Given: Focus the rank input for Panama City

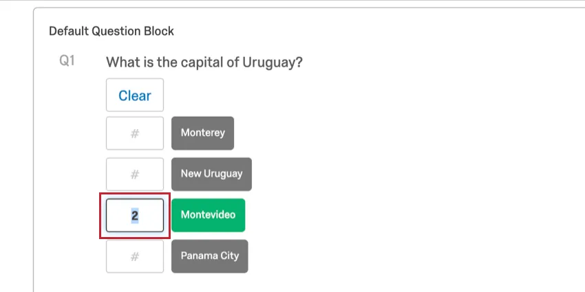Looking at the screenshot, I should point(134,256).
